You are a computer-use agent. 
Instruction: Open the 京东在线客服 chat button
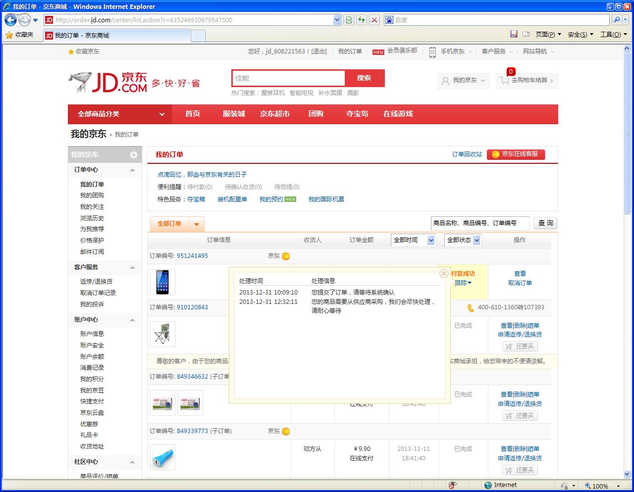pyautogui.click(x=516, y=154)
